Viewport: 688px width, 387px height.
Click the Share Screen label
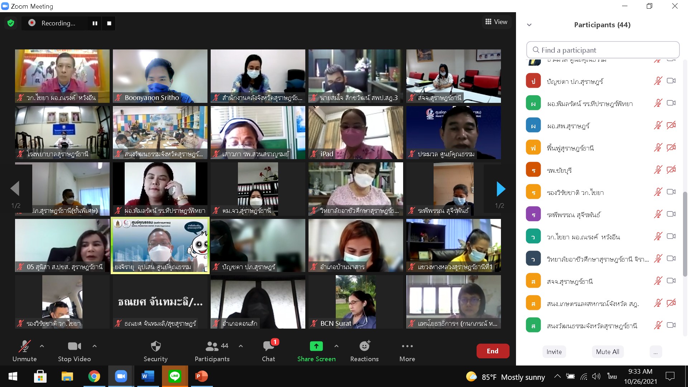pos(316,359)
